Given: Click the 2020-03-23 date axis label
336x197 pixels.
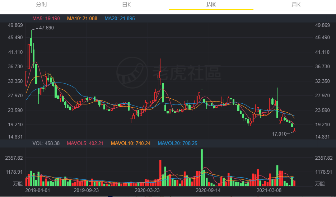Looking at the screenshot, I should click(147, 190).
